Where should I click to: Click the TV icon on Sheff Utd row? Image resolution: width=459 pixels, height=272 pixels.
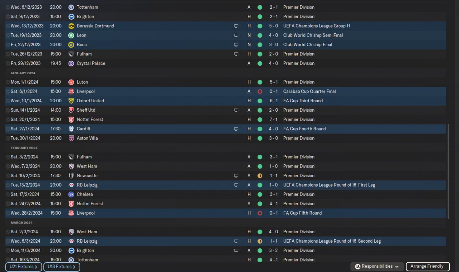click(x=236, y=110)
